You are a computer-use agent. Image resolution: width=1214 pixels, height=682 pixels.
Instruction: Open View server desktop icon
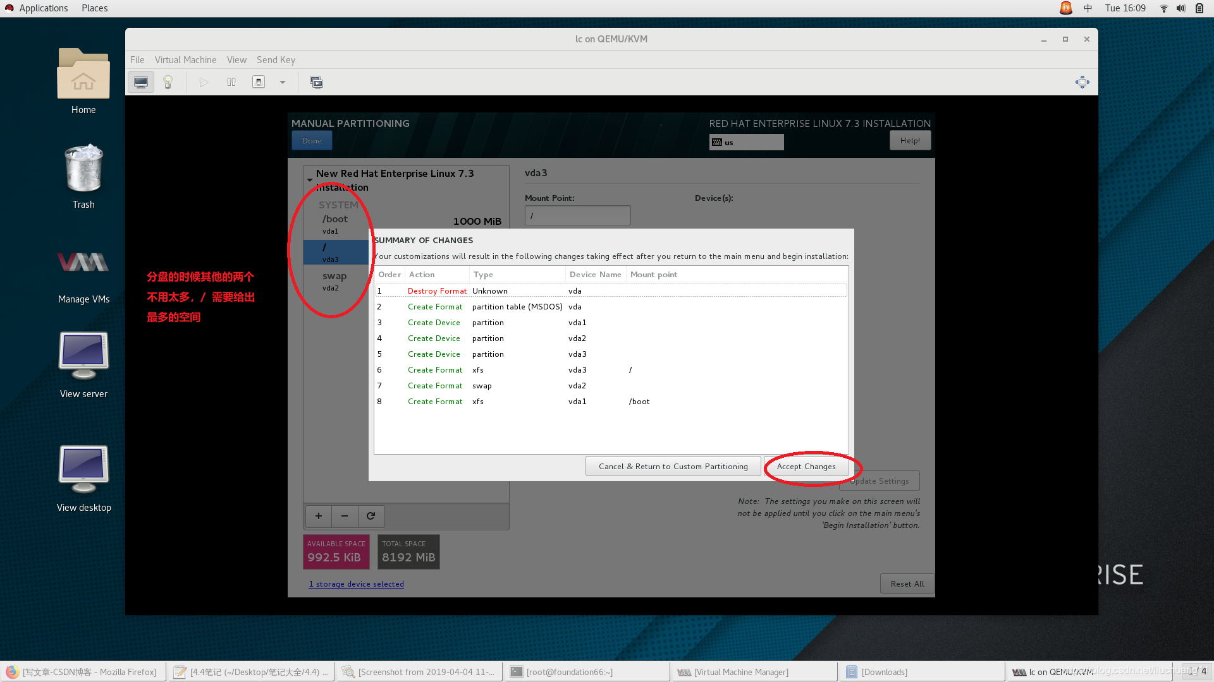pos(83,365)
